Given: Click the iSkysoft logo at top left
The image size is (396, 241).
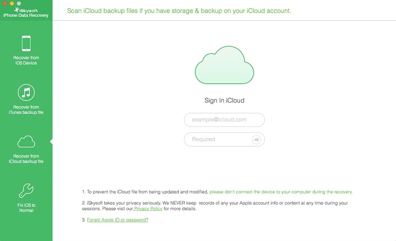Looking at the screenshot, I should [26, 12].
